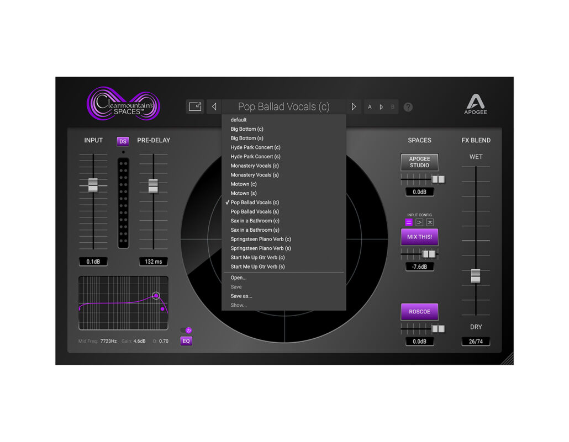The width and height of the screenshot is (569, 442).
Task: Toggle the Mix This! space
Action: (x=419, y=237)
